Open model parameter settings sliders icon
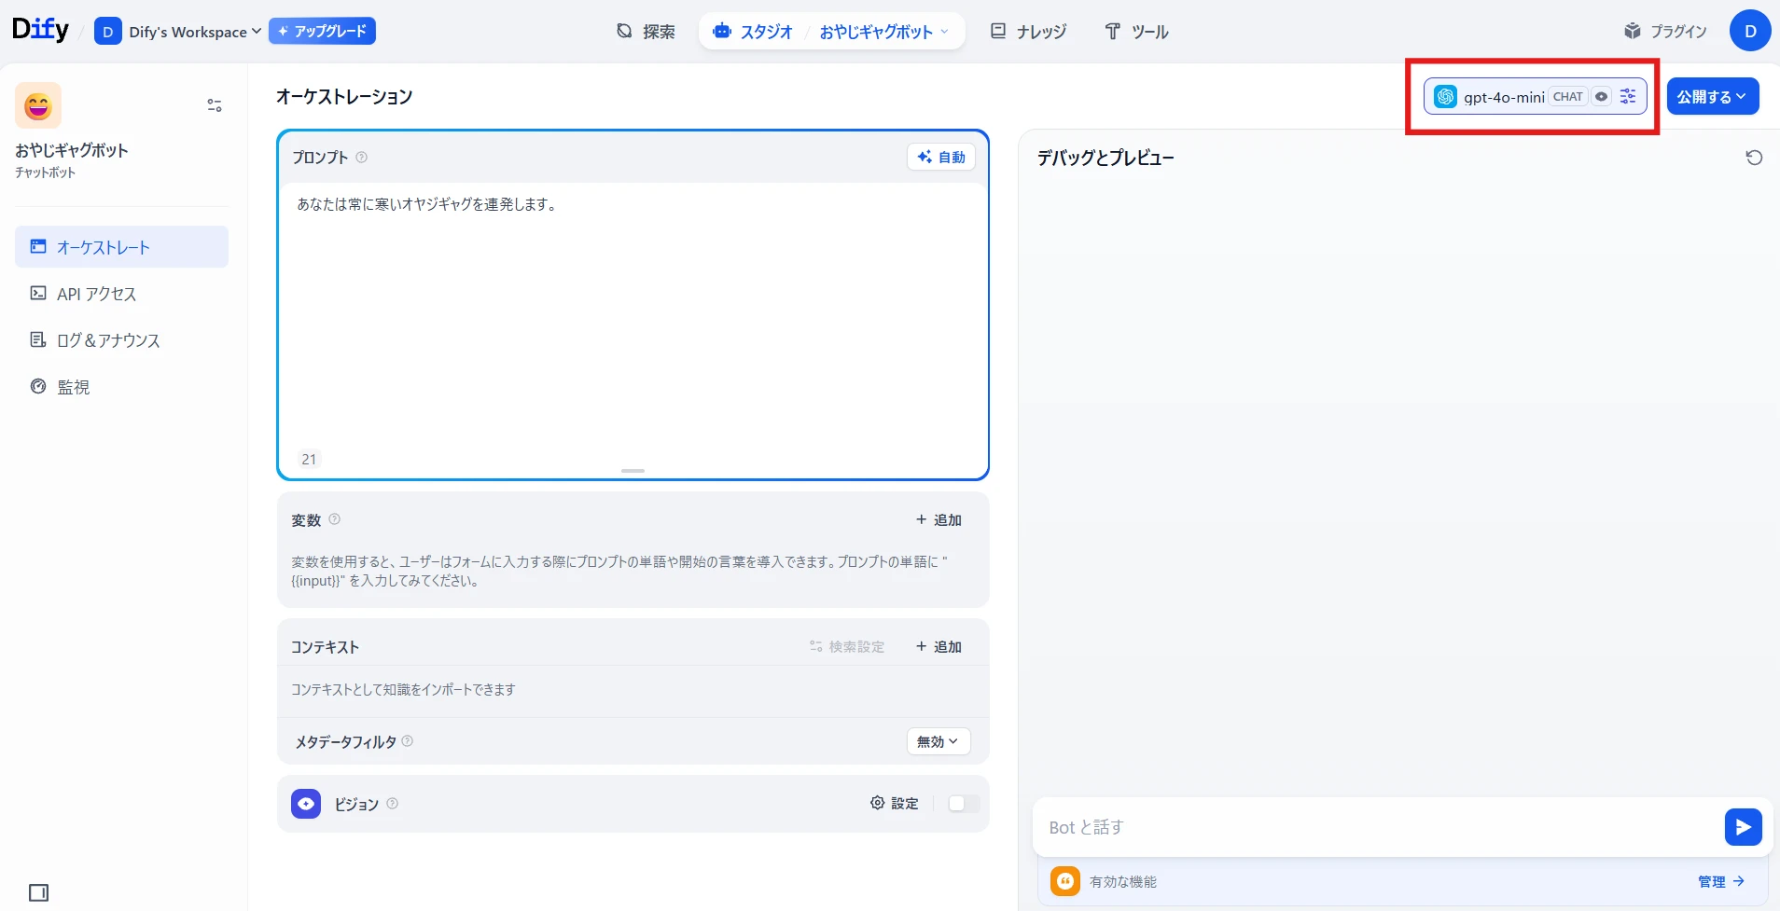1780x911 pixels. click(x=1628, y=97)
